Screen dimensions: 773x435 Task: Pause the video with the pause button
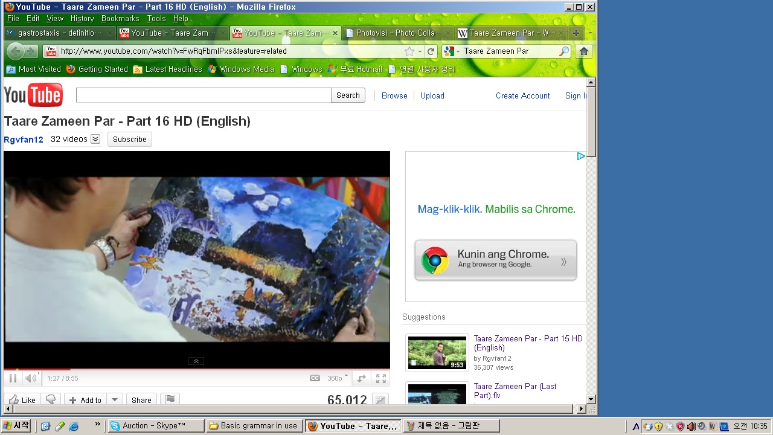13,378
